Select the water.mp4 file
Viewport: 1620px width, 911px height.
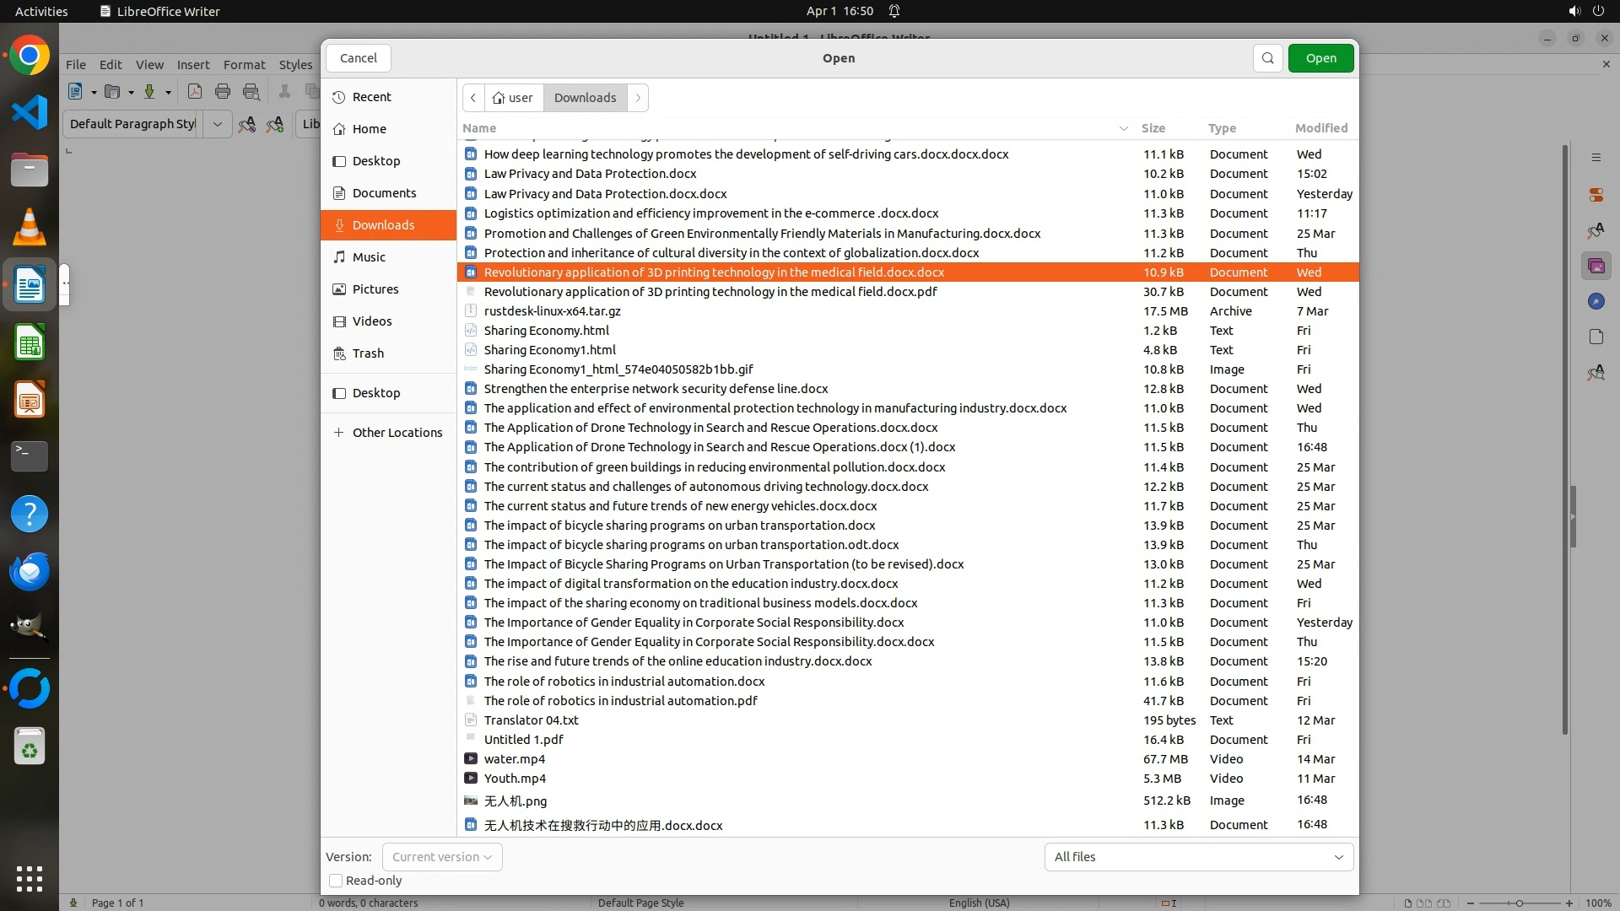(x=515, y=759)
